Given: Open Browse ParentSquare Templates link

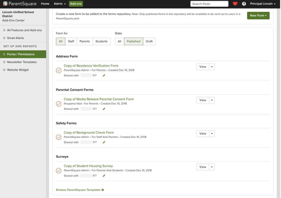Looking at the screenshot, I should coord(80,190).
